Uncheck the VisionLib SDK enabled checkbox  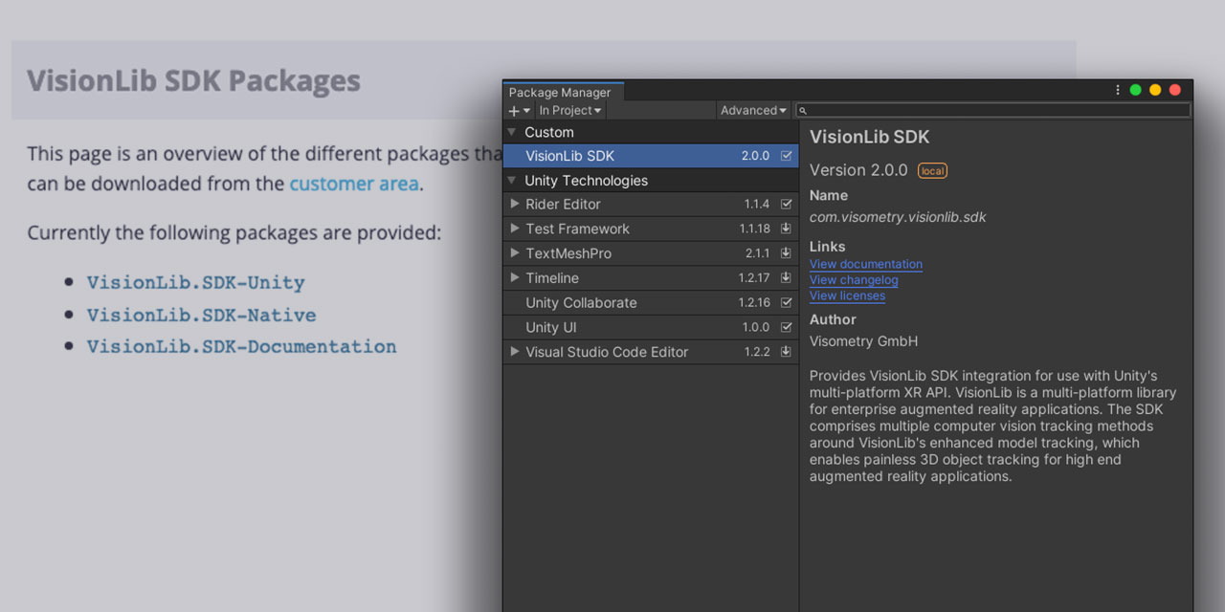786,155
